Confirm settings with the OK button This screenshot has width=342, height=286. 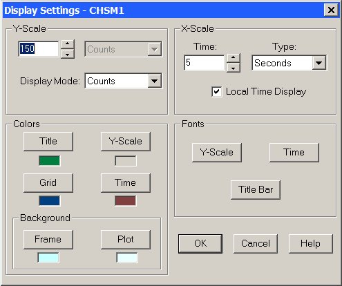(x=200, y=244)
